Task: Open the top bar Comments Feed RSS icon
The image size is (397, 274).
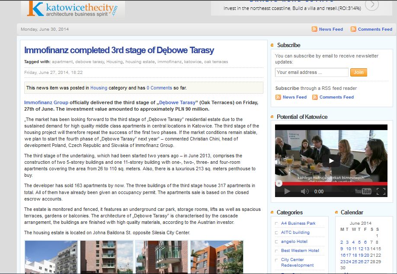Action: click(353, 29)
